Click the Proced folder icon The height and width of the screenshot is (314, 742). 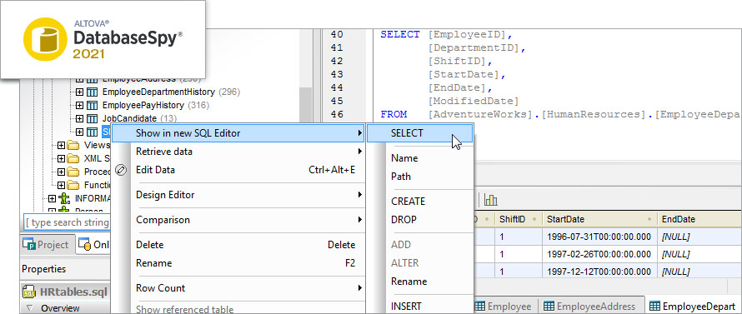[73, 172]
